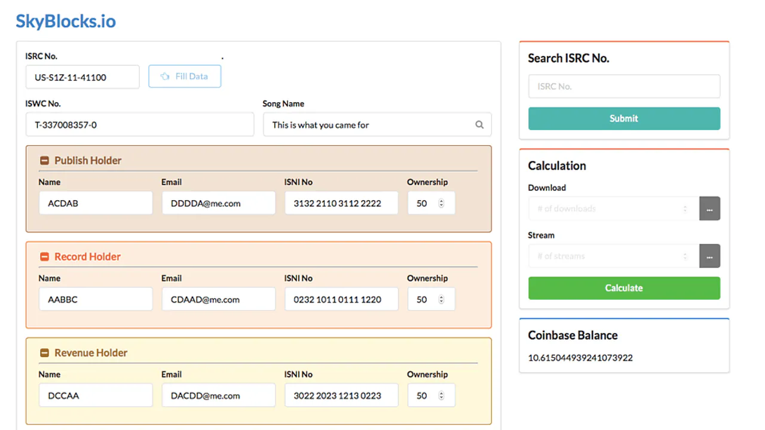The height and width of the screenshot is (430, 765).
Task: Adjust Record Holder ownership stepper arrows
Action: [441, 299]
